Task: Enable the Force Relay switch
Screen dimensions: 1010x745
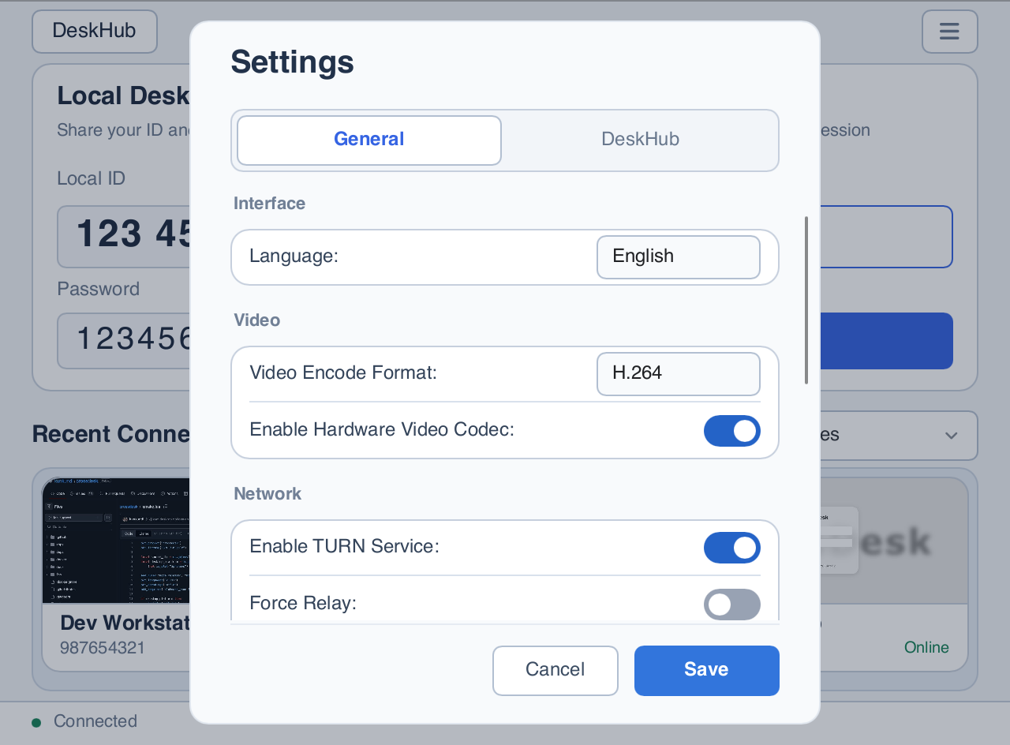Action: point(732,605)
